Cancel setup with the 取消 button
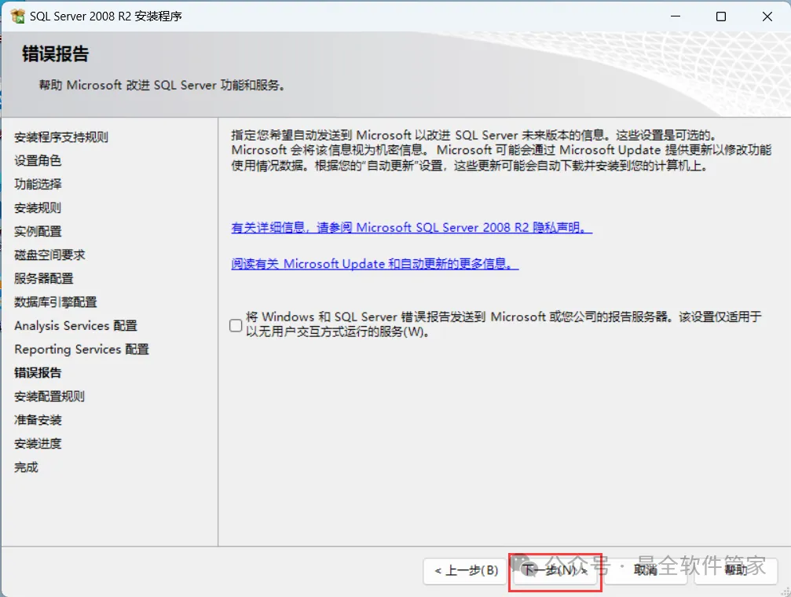The height and width of the screenshot is (597, 791). point(645,571)
